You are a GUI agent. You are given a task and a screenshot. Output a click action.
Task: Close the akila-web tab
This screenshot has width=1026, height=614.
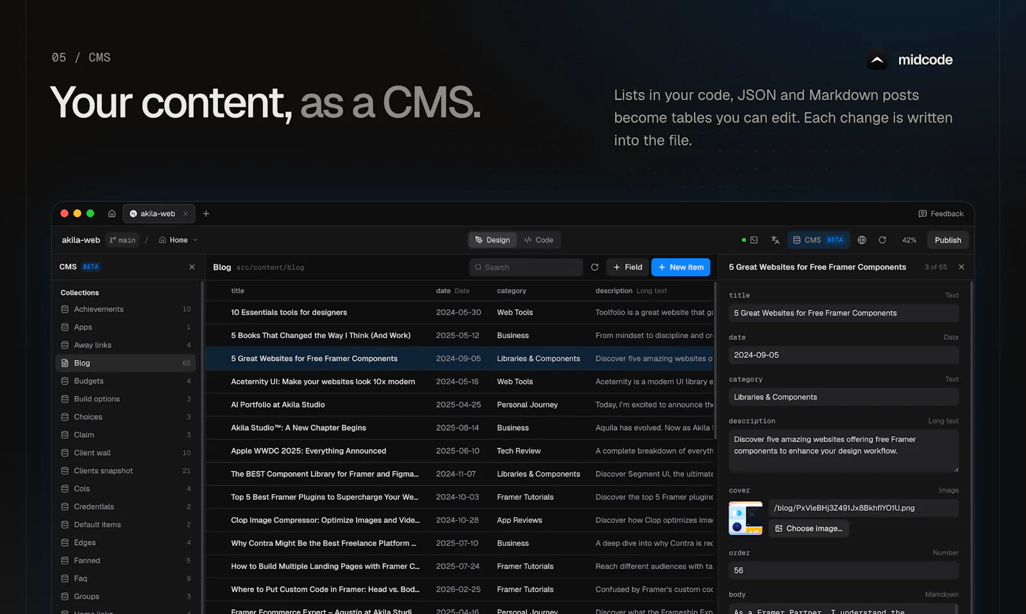click(185, 214)
